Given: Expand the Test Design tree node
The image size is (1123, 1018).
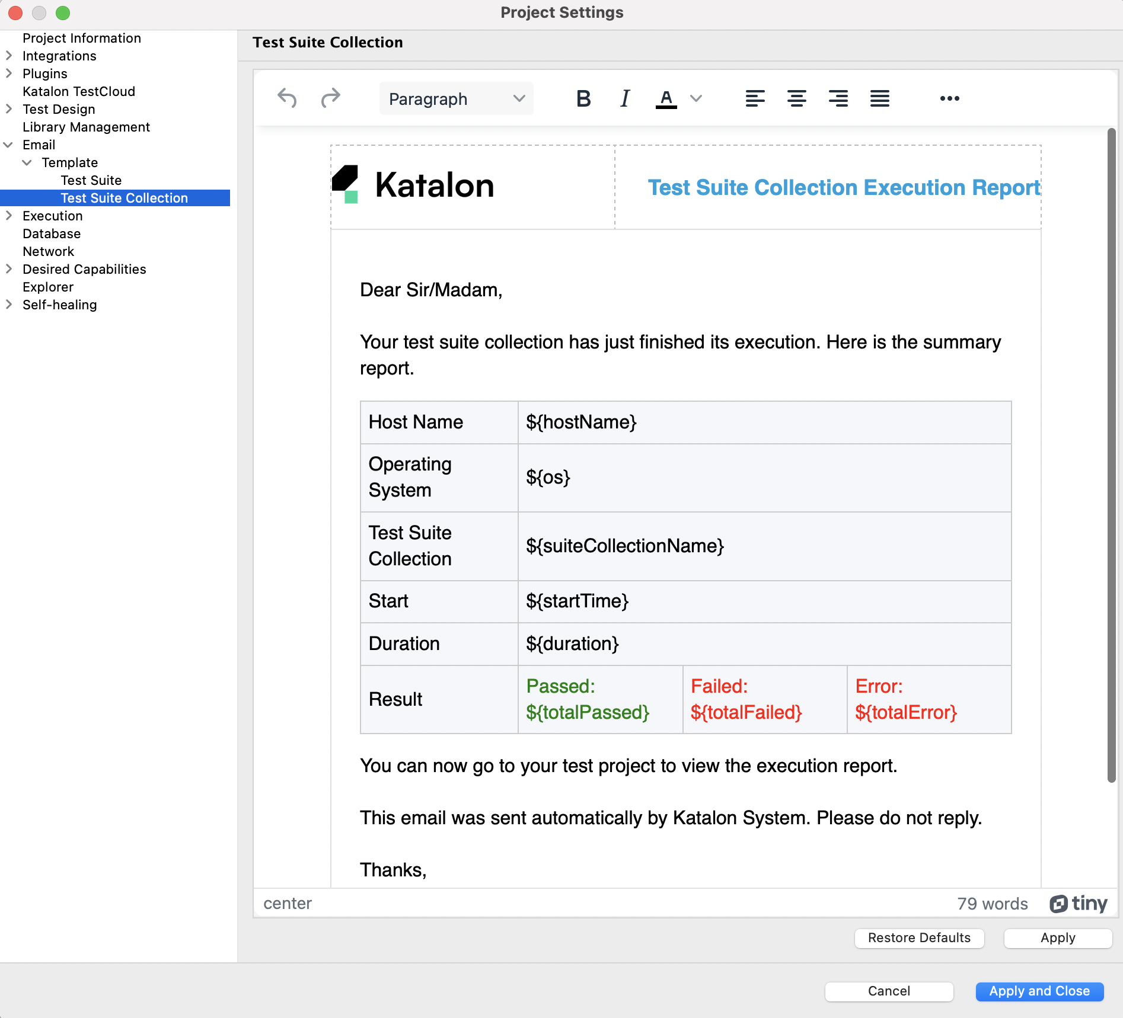Looking at the screenshot, I should 9,109.
